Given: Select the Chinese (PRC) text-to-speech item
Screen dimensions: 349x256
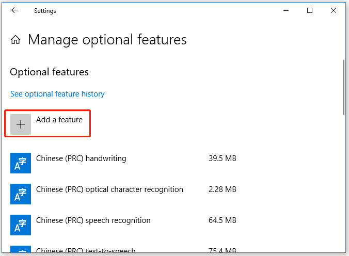Looking at the screenshot, I should pos(86,250).
